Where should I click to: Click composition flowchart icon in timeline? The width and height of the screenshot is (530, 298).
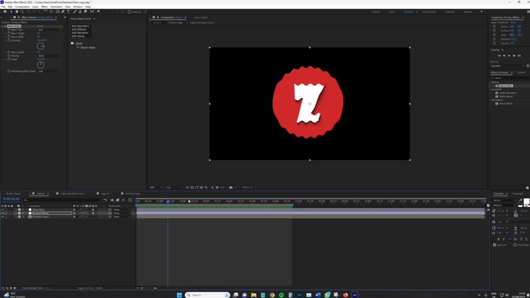(x=106, y=200)
